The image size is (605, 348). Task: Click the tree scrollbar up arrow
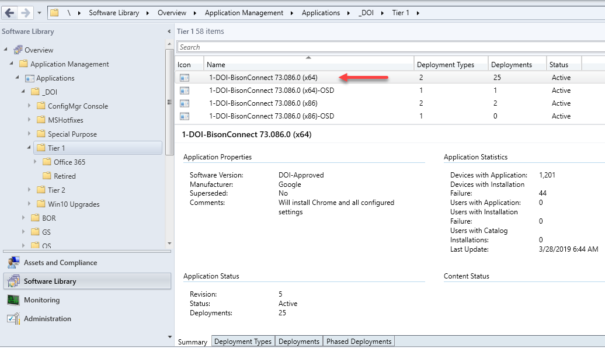click(x=169, y=44)
